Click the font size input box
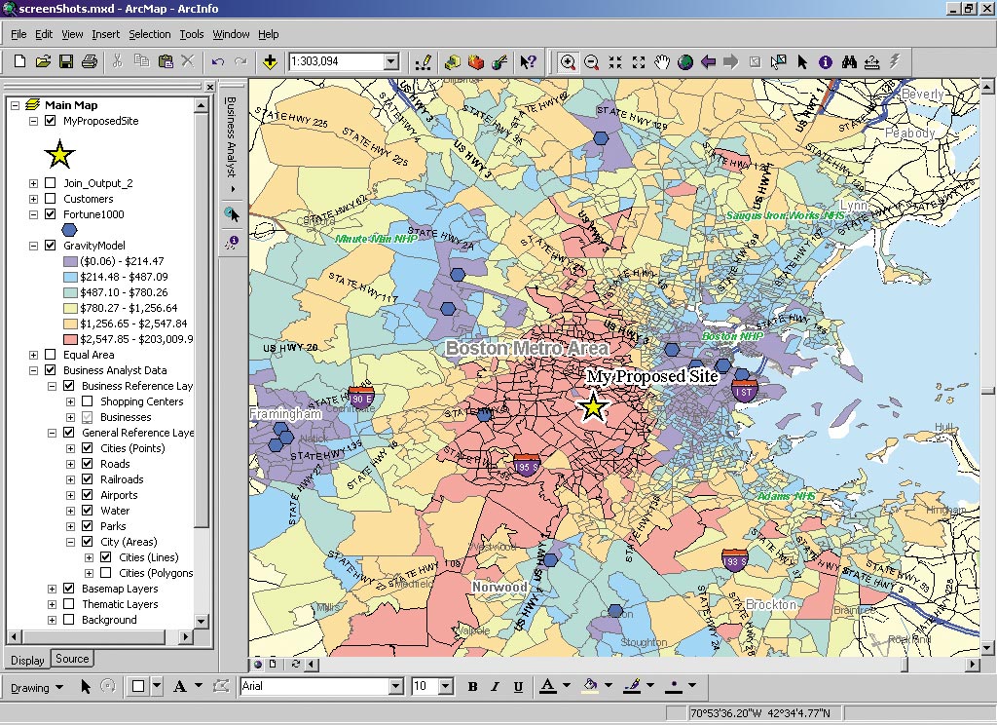Screen dimensions: 997x725 point(425,686)
